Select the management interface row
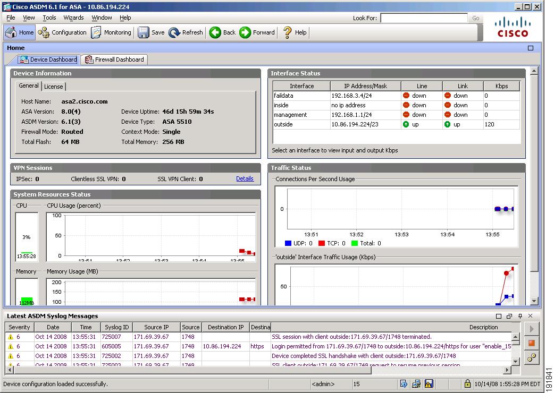554x393 pixels. click(397, 115)
